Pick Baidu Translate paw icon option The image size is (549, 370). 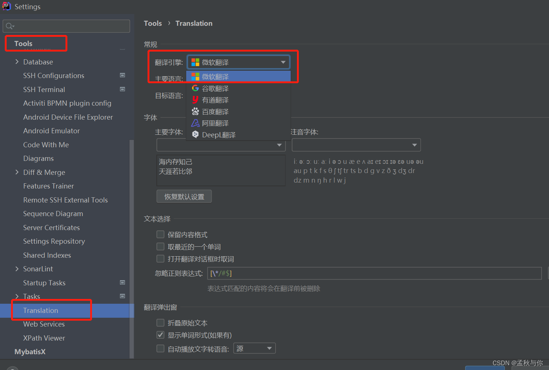coord(195,112)
